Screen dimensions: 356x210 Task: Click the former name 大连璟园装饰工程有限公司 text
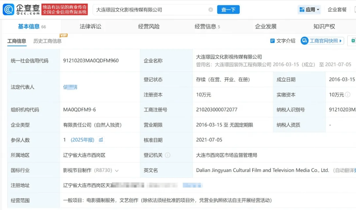tap(243, 65)
